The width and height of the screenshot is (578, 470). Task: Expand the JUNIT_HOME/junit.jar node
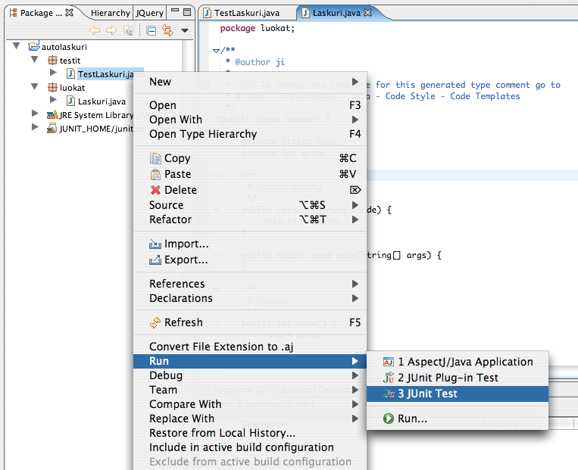tap(35, 127)
